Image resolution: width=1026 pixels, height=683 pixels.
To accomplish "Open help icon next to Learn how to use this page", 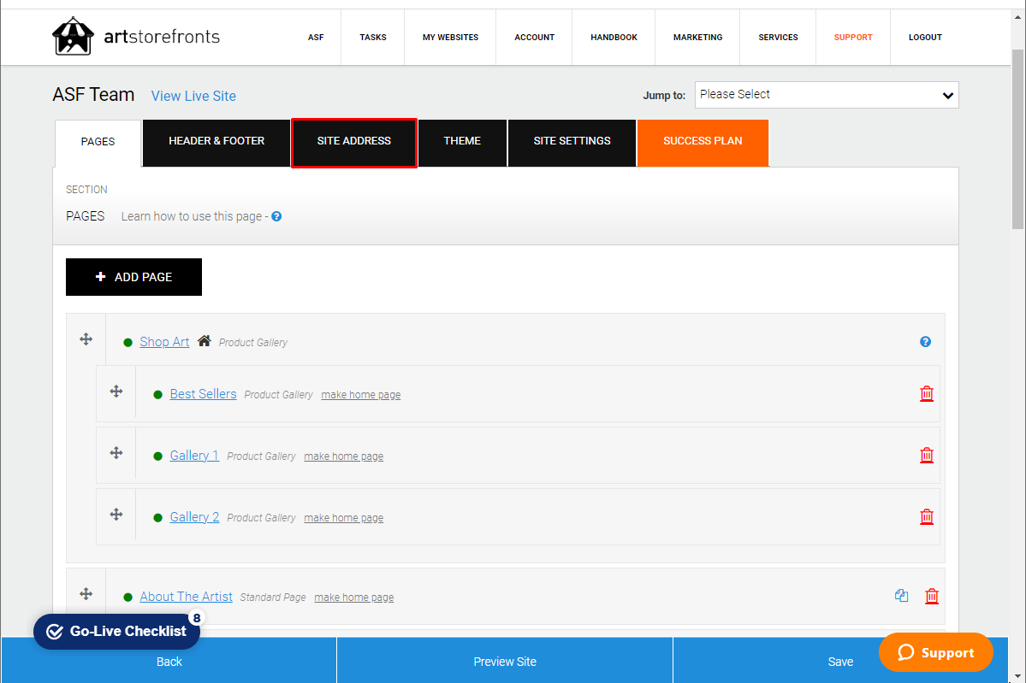I will (276, 216).
